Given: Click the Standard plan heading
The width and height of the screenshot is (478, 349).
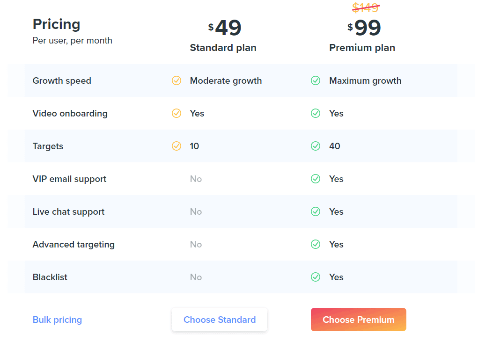Looking at the screenshot, I should tap(223, 48).
